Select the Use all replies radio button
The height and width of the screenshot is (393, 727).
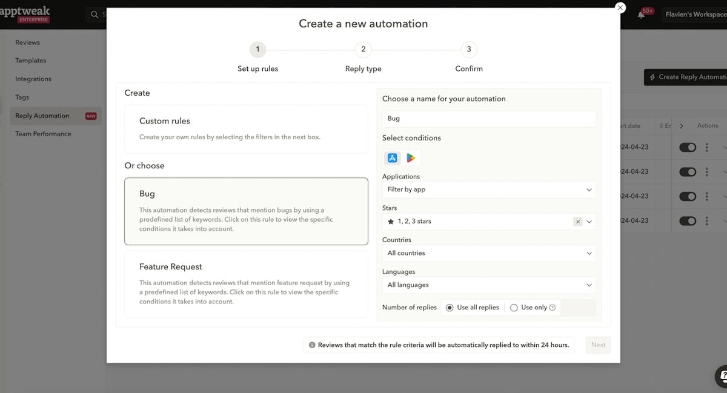[450, 308]
